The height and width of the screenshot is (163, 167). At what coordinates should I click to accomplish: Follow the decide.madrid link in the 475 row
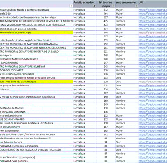[x=153, y=21]
